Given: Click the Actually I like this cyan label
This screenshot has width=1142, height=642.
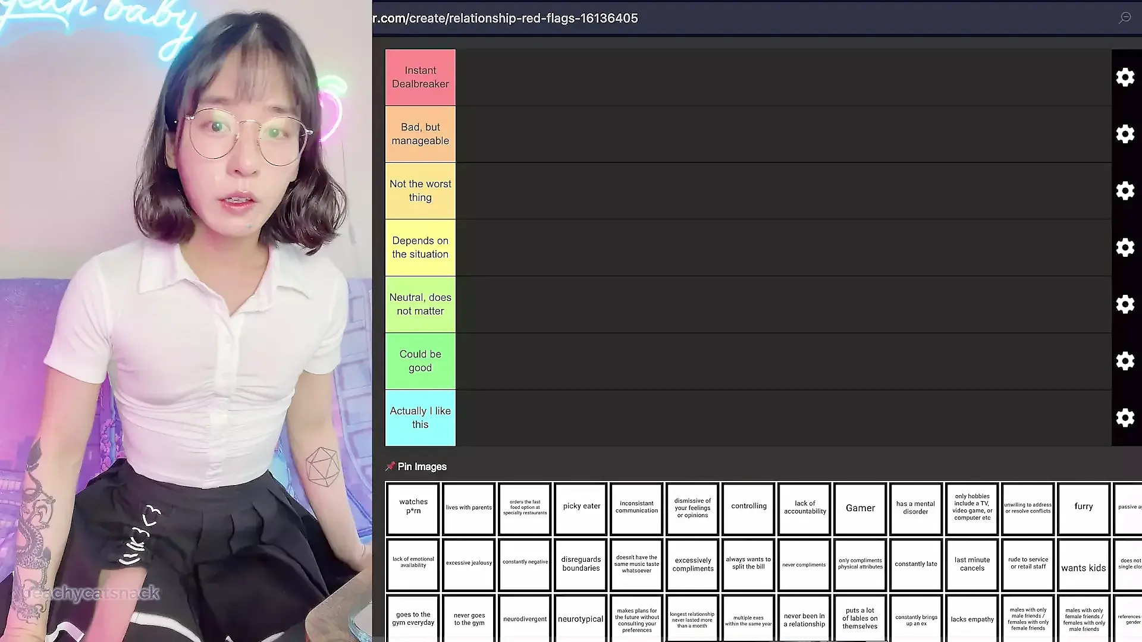Looking at the screenshot, I should click(x=420, y=418).
